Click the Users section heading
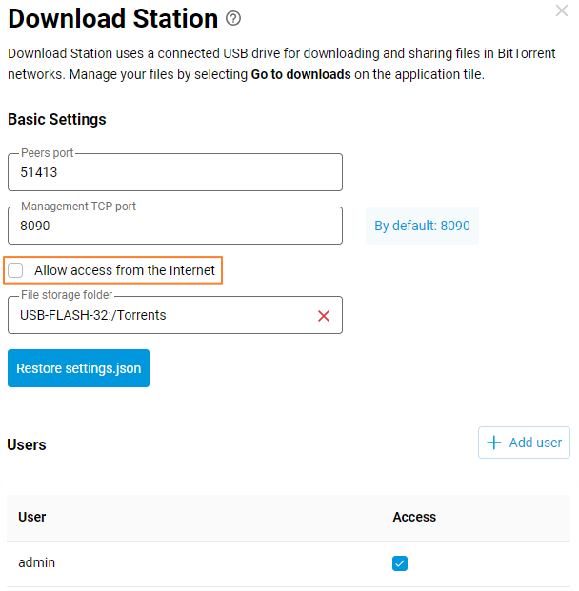The width and height of the screenshot is (579, 591). (27, 444)
